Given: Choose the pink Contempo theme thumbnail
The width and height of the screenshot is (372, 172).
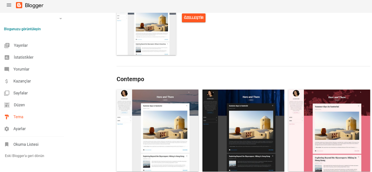Looking at the screenshot, I should [x=329, y=130].
